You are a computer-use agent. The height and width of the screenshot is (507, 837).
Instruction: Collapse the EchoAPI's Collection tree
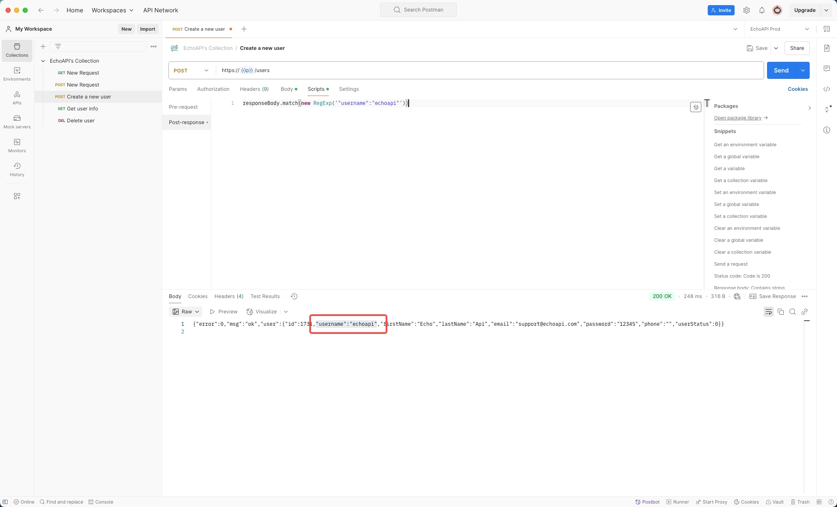[x=43, y=61]
